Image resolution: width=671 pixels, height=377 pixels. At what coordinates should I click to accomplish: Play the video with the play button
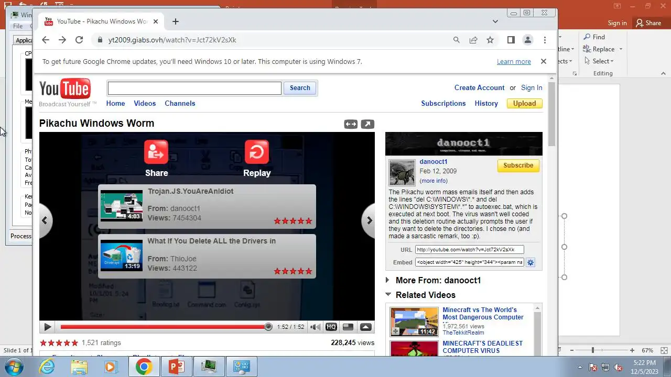point(47,327)
